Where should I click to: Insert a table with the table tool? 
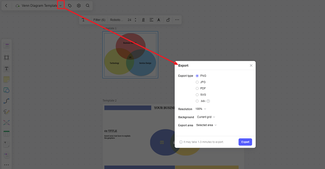point(6,133)
